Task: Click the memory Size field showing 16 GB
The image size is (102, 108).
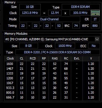Action: (30, 7)
